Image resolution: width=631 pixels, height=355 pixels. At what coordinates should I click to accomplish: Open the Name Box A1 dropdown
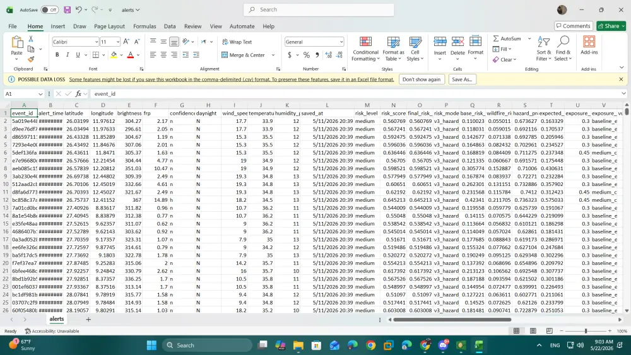(40, 94)
